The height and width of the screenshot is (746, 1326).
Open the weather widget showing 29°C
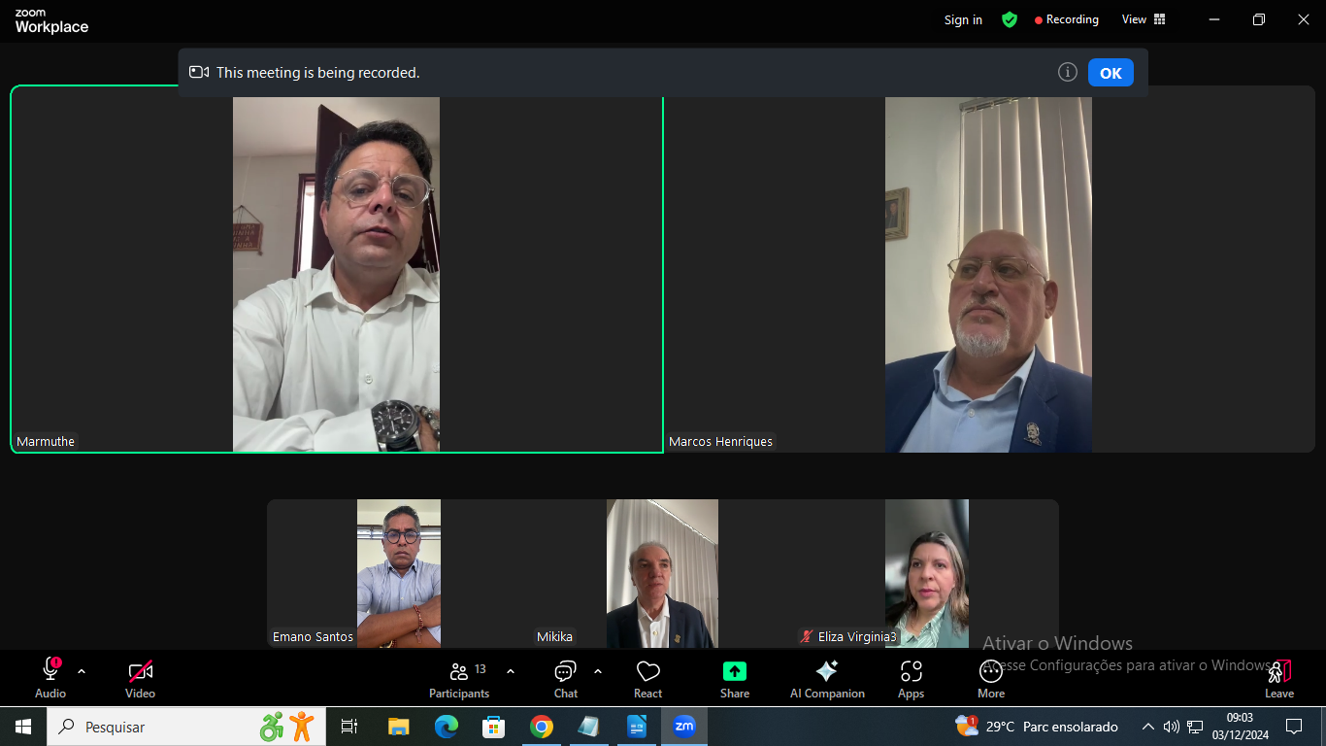pyautogui.click(x=1036, y=727)
